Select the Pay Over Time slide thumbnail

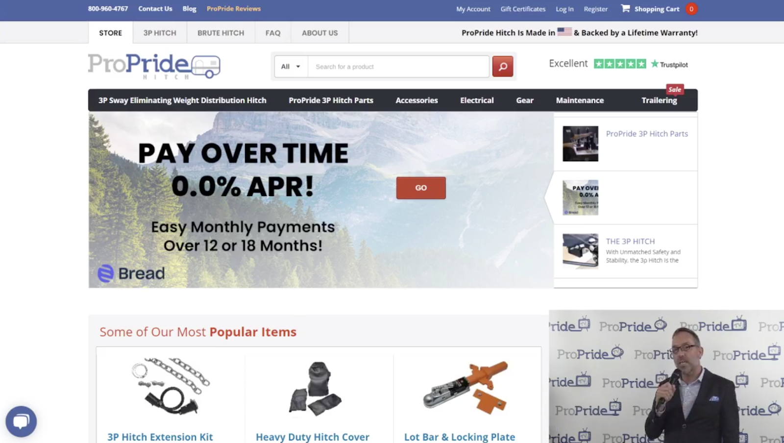[580, 197]
